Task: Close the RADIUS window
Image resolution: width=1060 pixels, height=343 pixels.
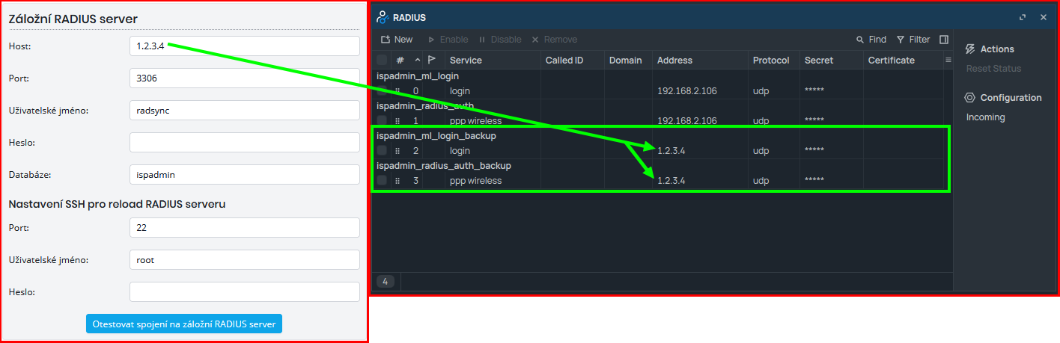Action: pyautogui.click(x=1044, y=17)
